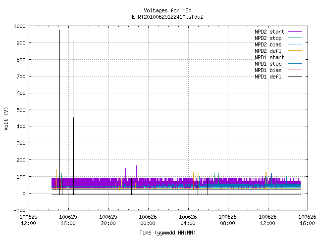Screen dimensions: 317x237
Task: Click the 'NPD1 stop' legend label
Action: [x=268, y=64]
